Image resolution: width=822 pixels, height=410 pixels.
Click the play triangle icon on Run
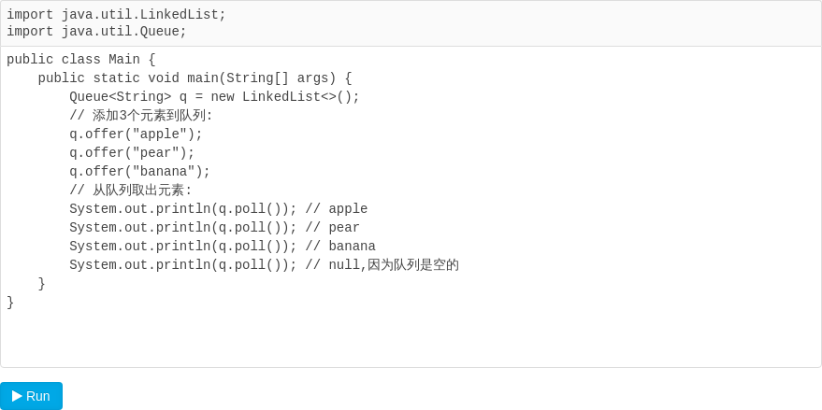(x=17, y=396)
